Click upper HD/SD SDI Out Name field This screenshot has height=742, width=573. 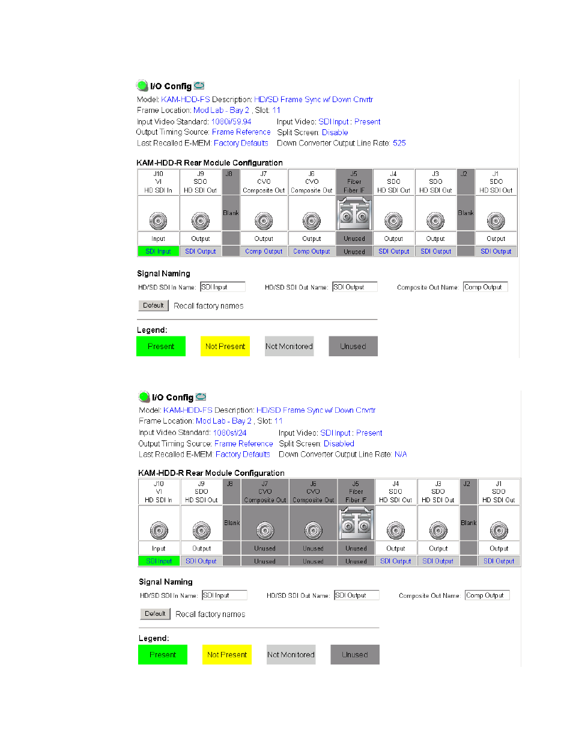(355, 287)
